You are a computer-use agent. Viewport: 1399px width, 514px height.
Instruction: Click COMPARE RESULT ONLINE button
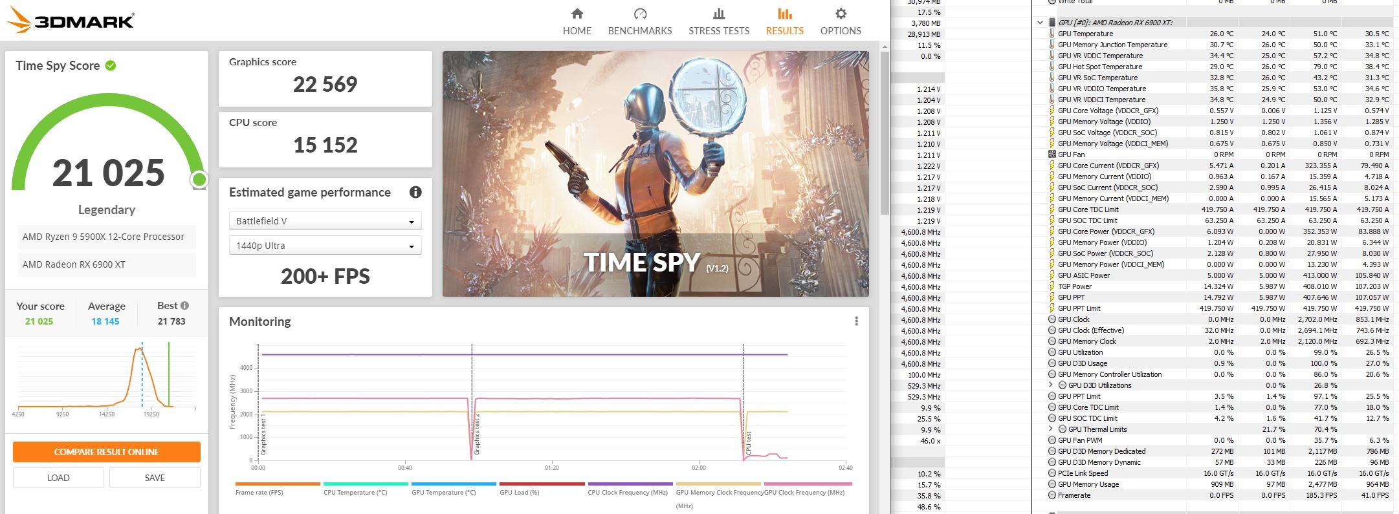[106, 452]
